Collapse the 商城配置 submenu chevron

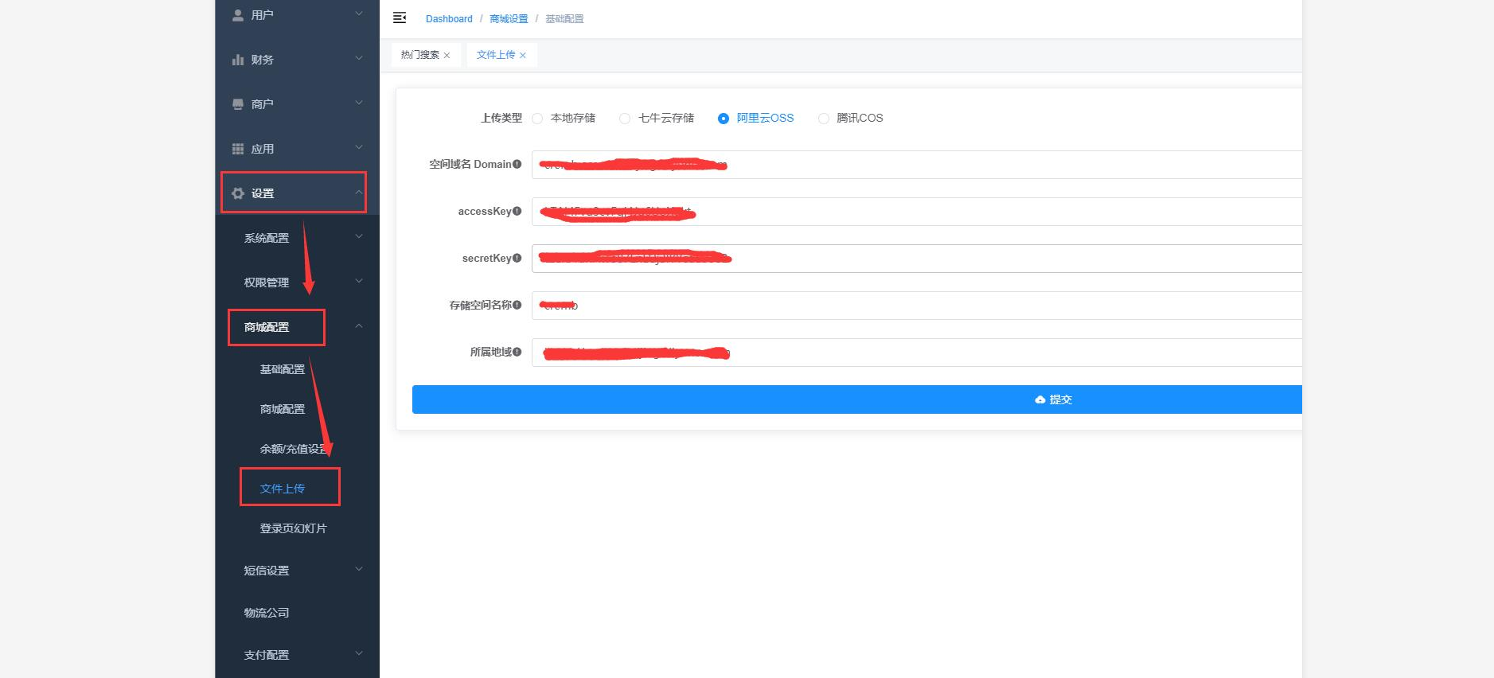(x=359, y=325)
